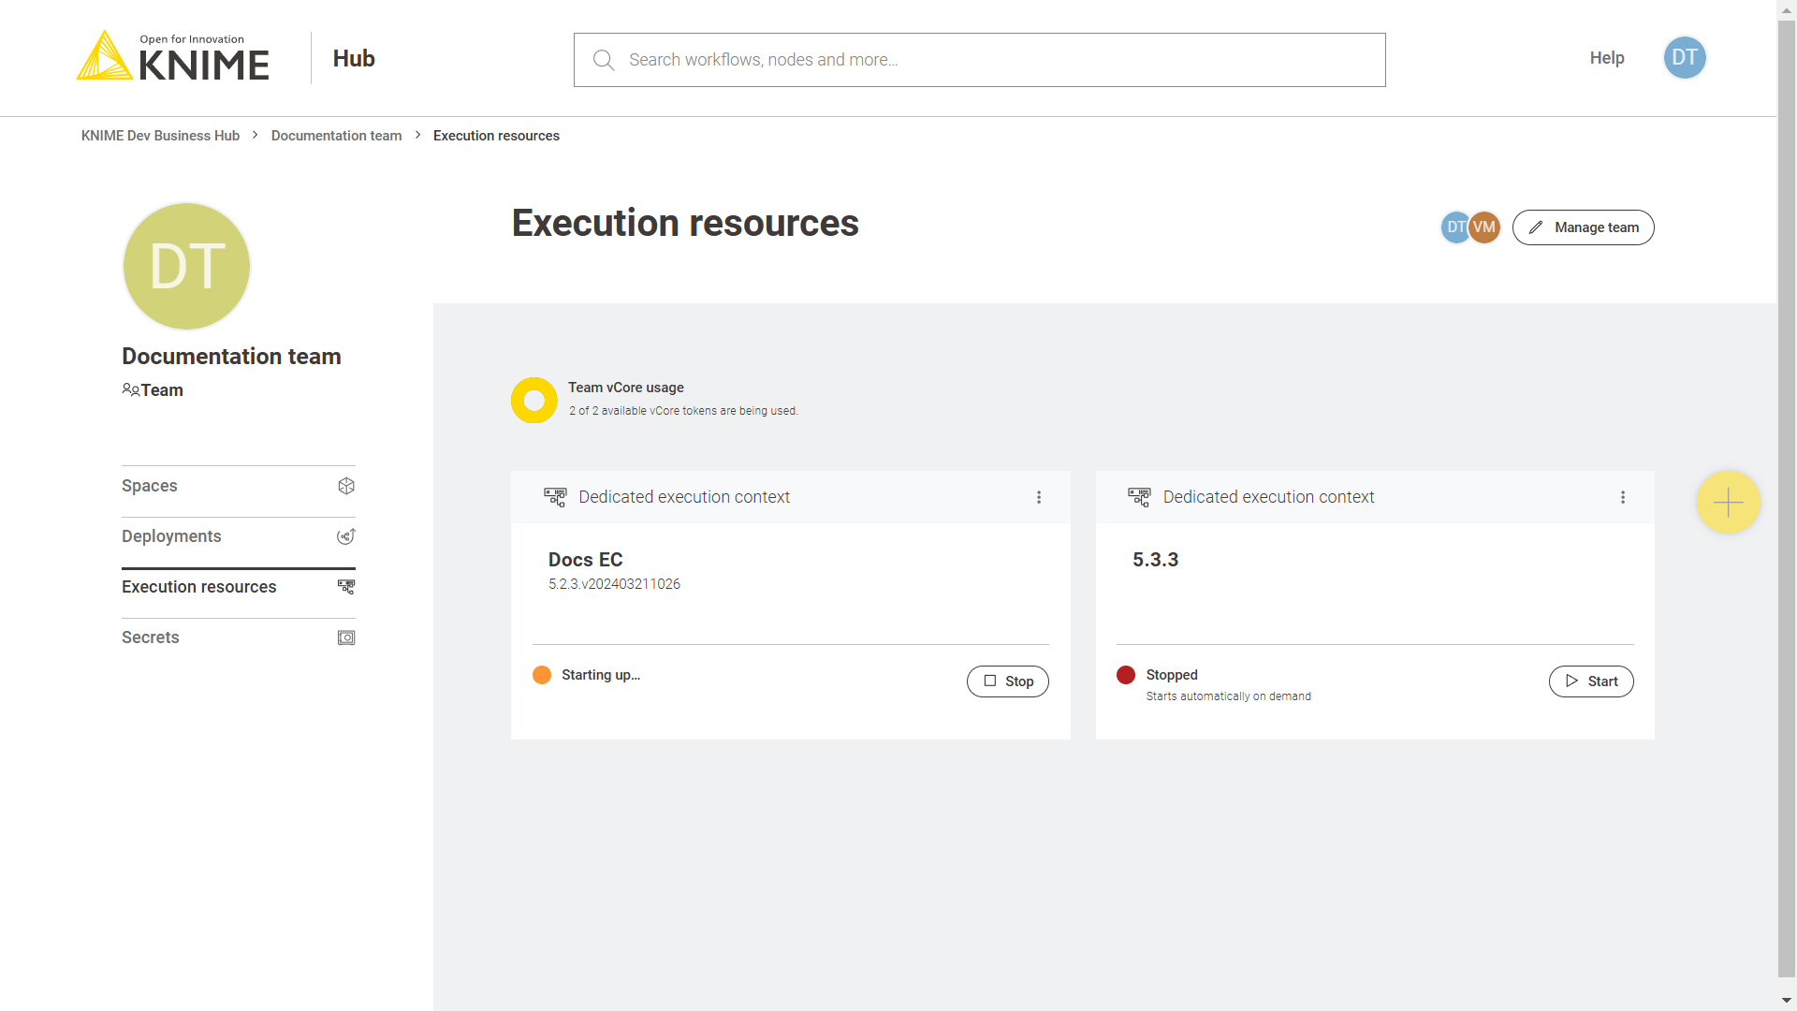Toggle the stopped status indicator on 5.3.3
The width and height of the screenshot is (1797, 1011).
[1123, 674]
